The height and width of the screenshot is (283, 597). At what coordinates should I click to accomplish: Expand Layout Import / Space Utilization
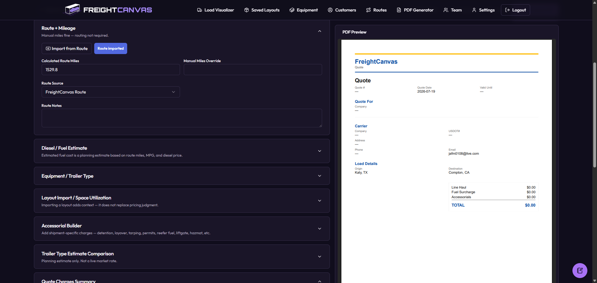(x=320, y=201)
